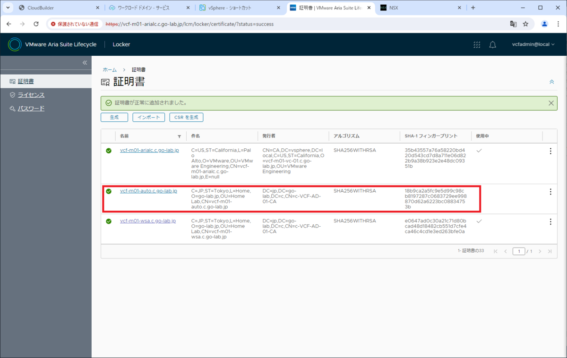Click in-use checkmark for vcf-m01-wsa row
Image resolution: width=567 pixels, height=358 pixels.
tap(479, 221)
